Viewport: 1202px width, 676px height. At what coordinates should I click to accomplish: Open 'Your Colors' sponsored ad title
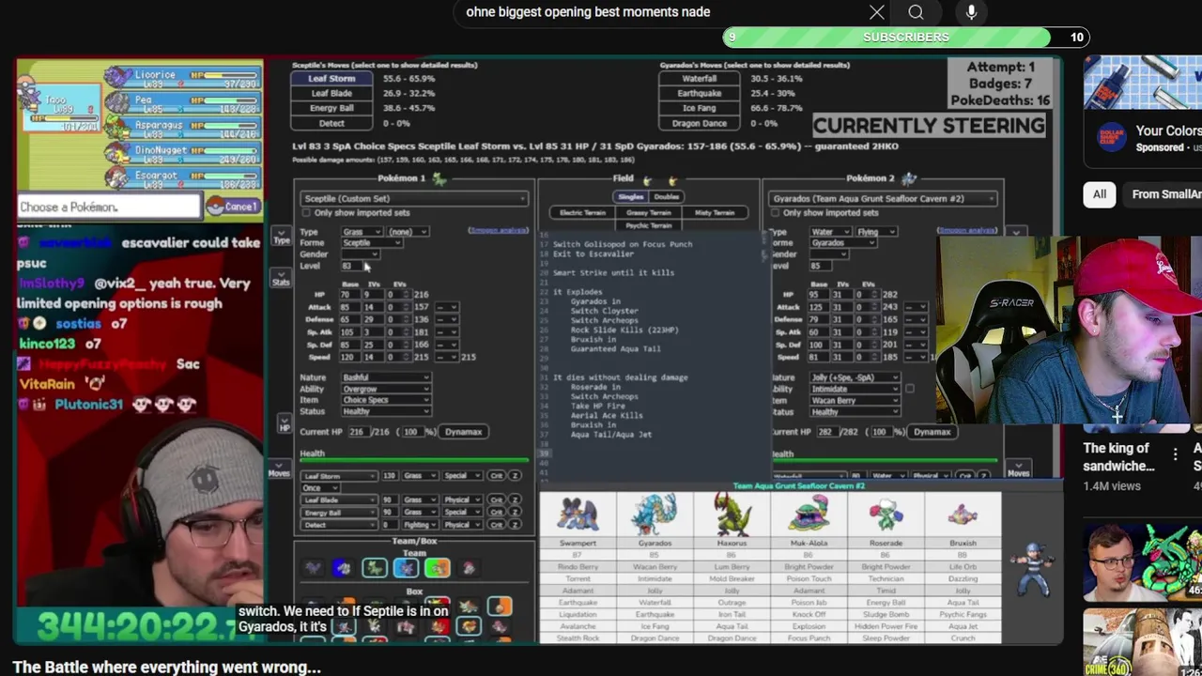click(1168, 131)
